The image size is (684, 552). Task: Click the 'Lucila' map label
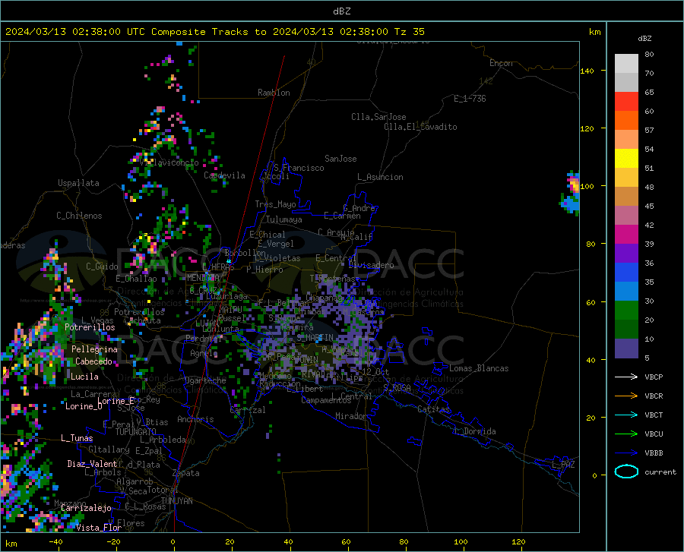[84, 377]
